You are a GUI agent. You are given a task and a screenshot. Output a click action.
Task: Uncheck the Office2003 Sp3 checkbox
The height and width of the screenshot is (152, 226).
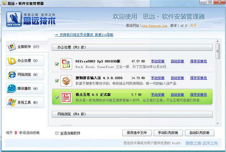[57, 64]
